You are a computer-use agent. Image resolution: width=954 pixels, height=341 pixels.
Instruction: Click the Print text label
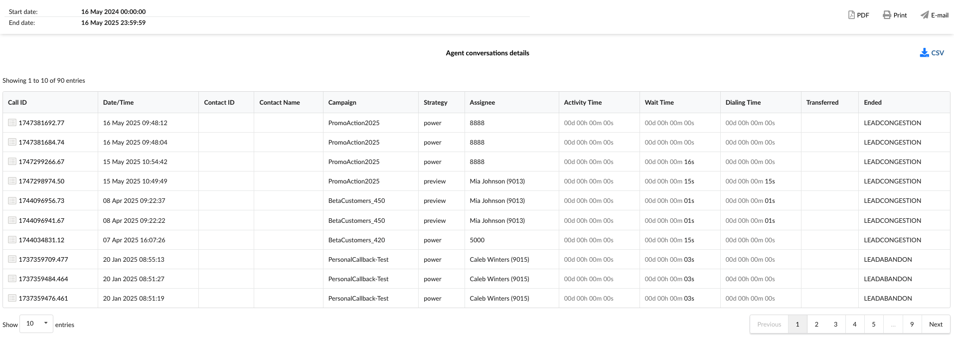point(900,15)
